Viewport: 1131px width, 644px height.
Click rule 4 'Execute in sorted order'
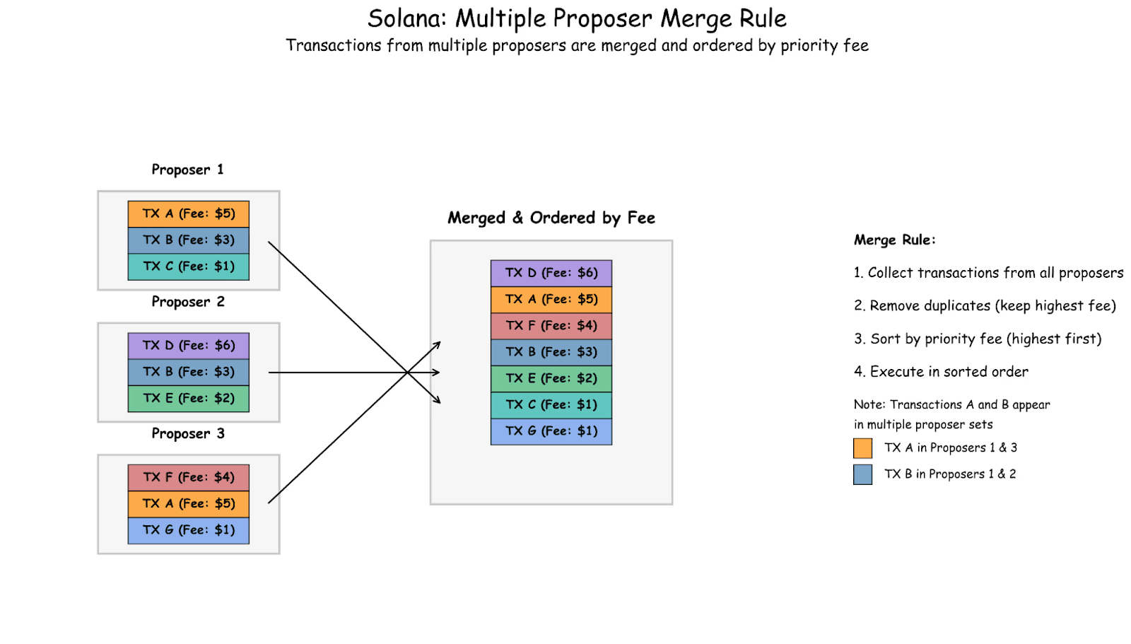pos(941,372)
